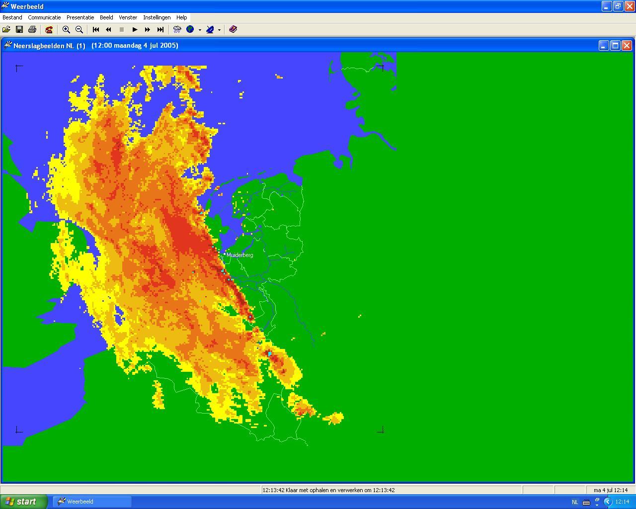Play the radar image animation
636x509 pixels.
pyautogui.click(x=135, y=30)
